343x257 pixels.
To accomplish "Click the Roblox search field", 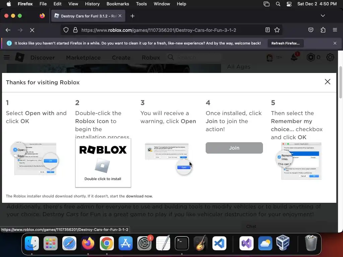I will 194,57.
